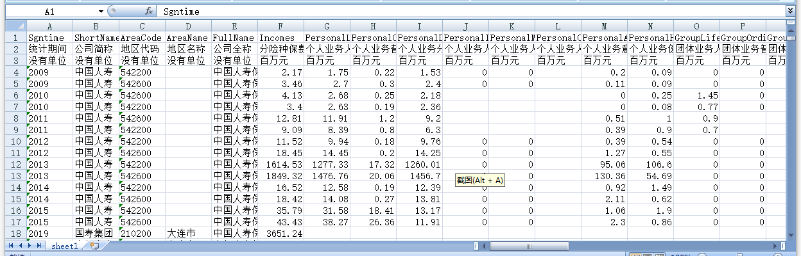This screenshot has width=801, height=256.
Task: Select row 1 header
Action: (16, 38)
